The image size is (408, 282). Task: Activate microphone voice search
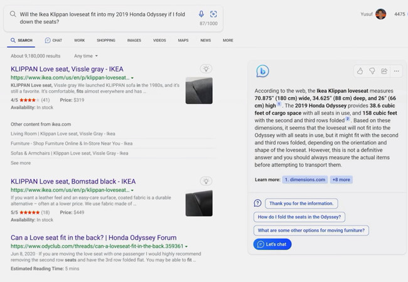[201, 14]
